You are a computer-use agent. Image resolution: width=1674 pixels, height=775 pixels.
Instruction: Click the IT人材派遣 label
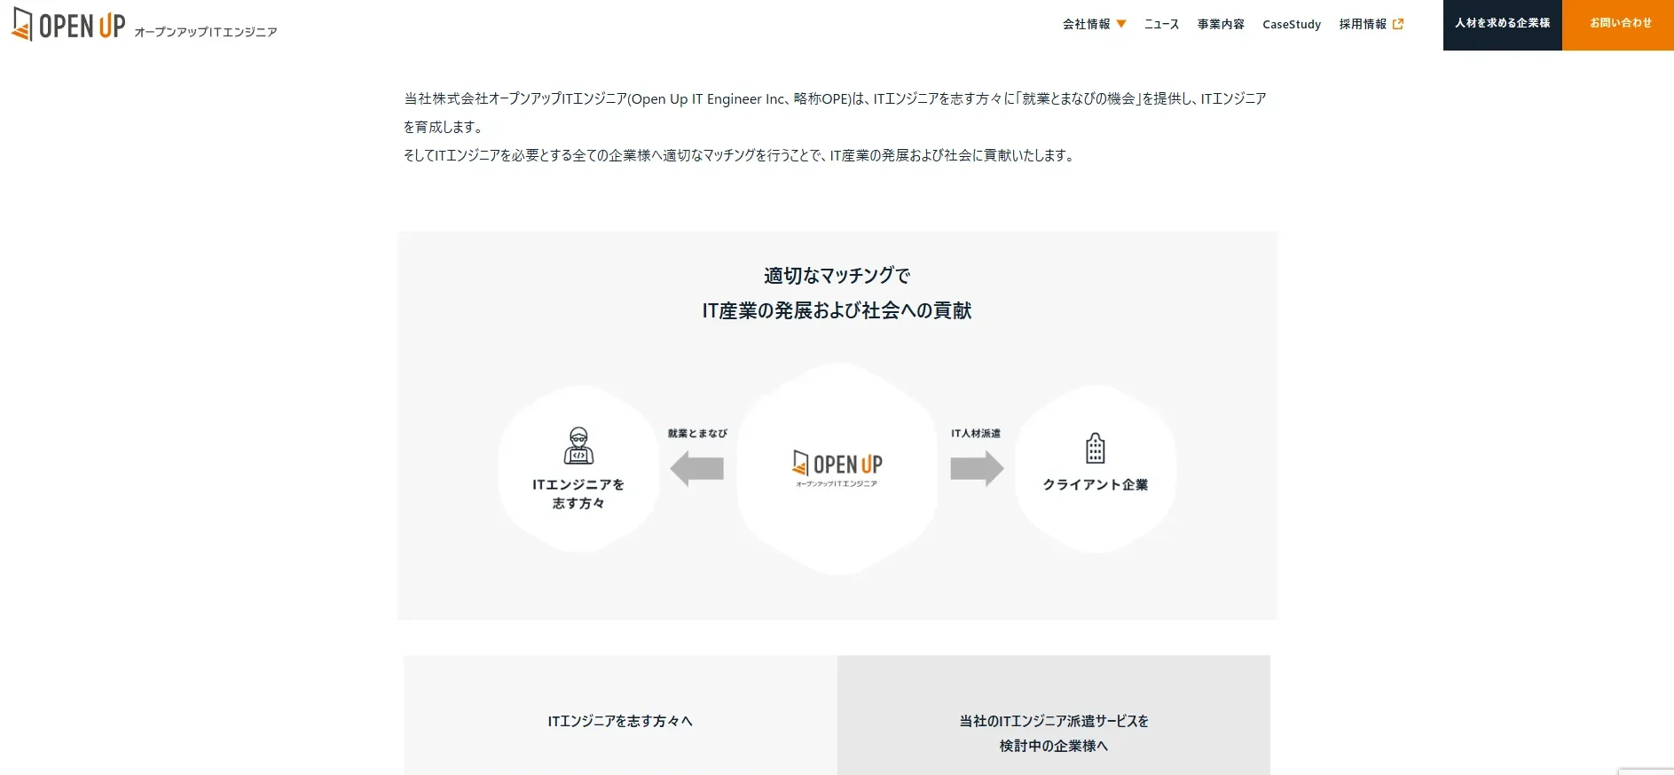click(x=976, y=434)
